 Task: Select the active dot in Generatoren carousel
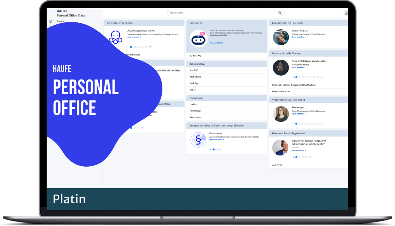pos(131,47)
